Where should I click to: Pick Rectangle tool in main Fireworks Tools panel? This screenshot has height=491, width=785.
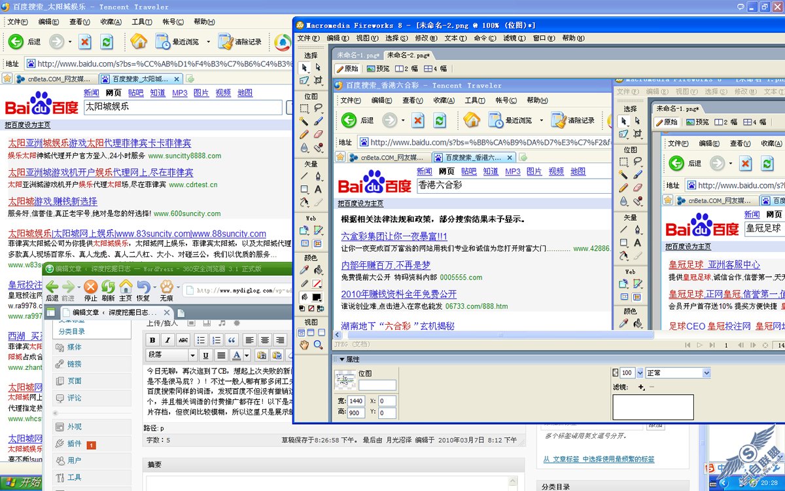click(304, 189)
